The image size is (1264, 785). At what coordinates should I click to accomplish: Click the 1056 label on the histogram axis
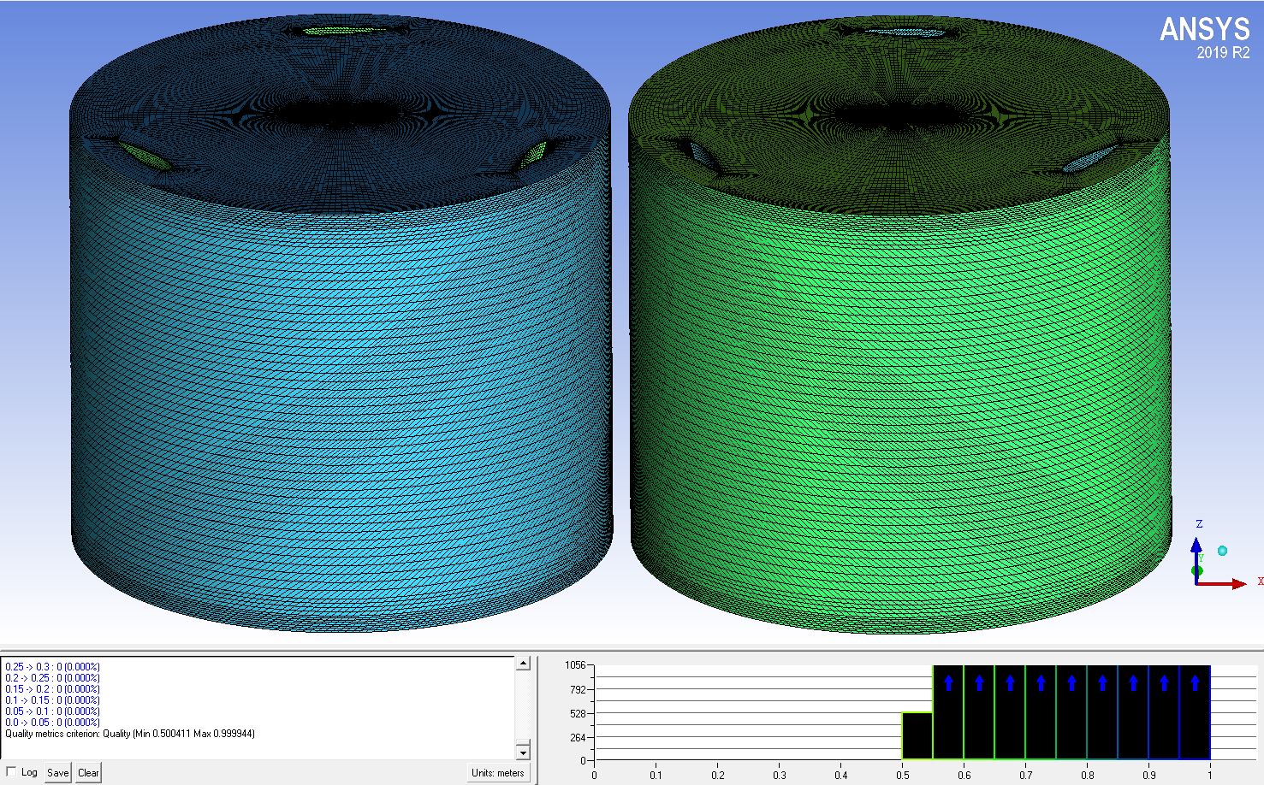(574, 665)
